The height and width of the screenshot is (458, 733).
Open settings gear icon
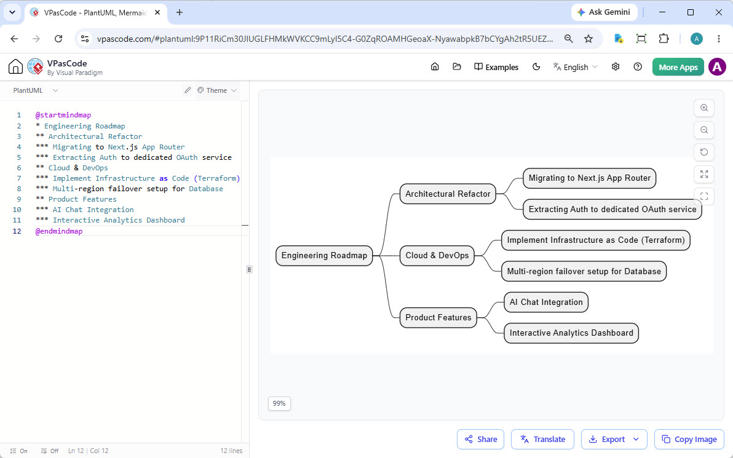point(616,67)
